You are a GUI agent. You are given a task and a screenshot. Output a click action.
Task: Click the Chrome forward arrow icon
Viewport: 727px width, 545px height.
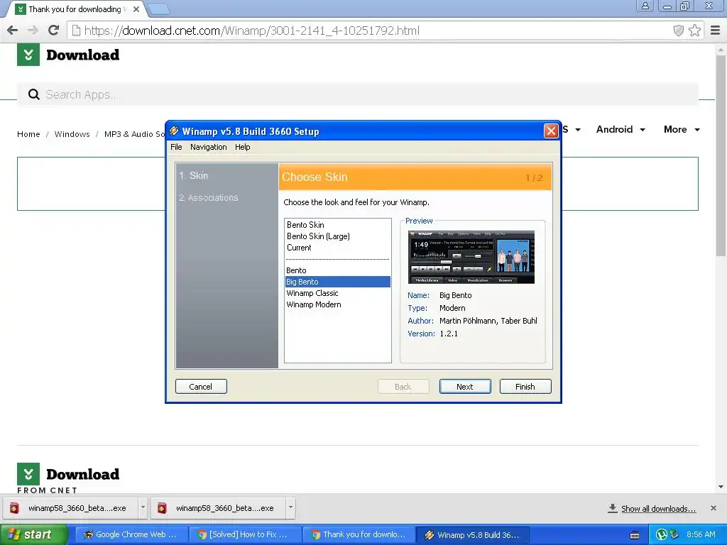coord(33,30)
